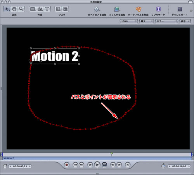Image resolution: width=194 pixels, height=175 pixels.
Task: Open the Dashboard info icon
Action: (180, 9)
